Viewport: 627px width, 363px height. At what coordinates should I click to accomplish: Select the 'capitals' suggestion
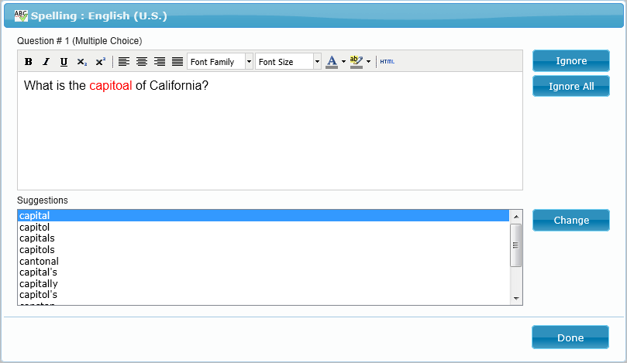pos(37,238)
